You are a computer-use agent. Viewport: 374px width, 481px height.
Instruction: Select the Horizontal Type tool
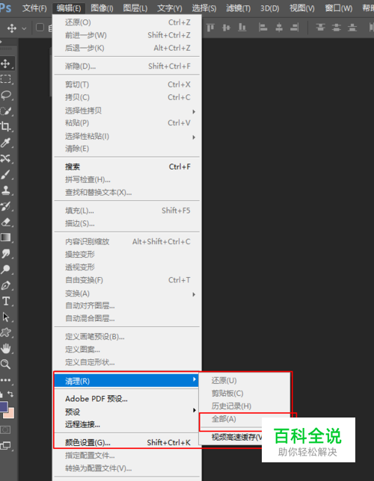click(5, 301)
